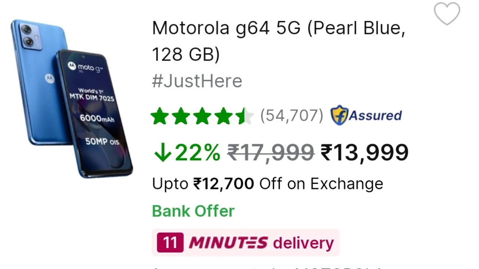Click the first green rating star
The height and width of the screenshot is (269, 479).
[160, 116]
